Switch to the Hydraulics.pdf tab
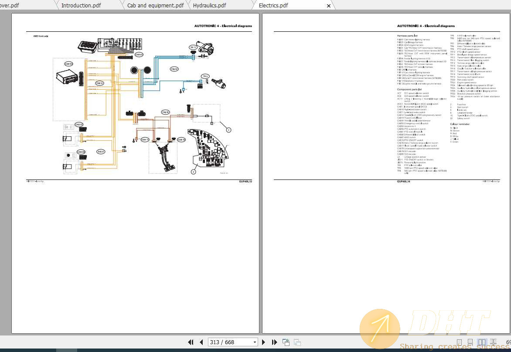511x352 pixels. point(209,5)
